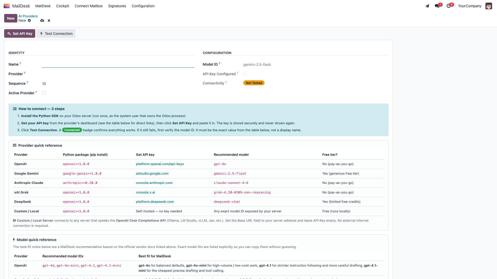
Task: Click the xAI Grok provider row label
Action: (x=21, y=192)
